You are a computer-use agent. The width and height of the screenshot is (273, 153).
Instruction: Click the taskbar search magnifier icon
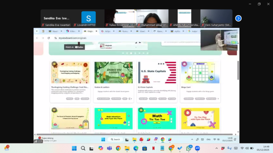83,148
